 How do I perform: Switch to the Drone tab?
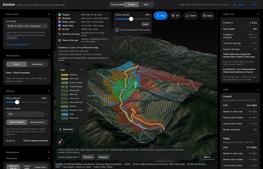coord(131,5)
